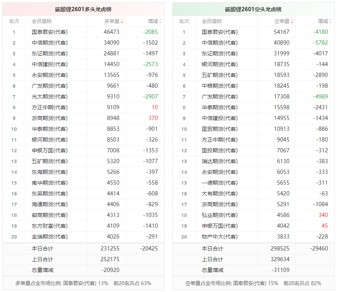The width and height of the screenshot is (337, 292).
Task: Select 南华期货(代客) row
Action: 83,183
